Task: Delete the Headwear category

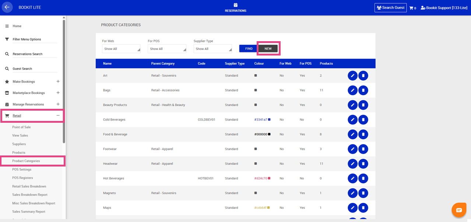Action: (x=363, y=164)
